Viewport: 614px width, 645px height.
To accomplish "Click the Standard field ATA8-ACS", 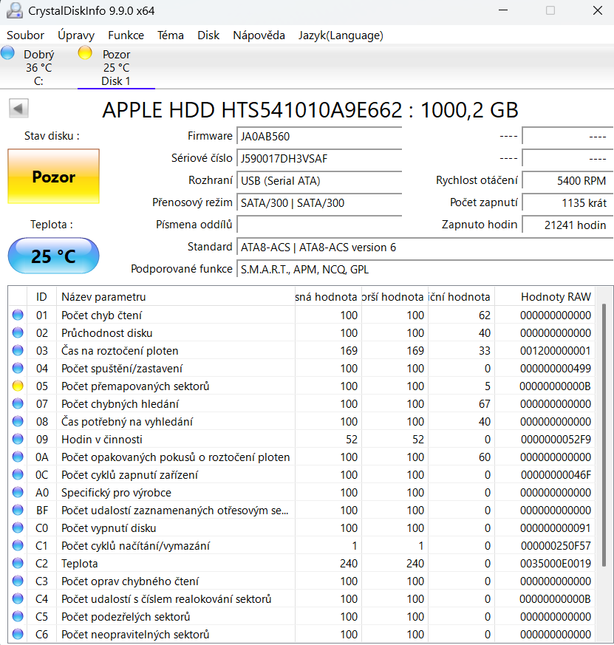I will pos(425,248).
